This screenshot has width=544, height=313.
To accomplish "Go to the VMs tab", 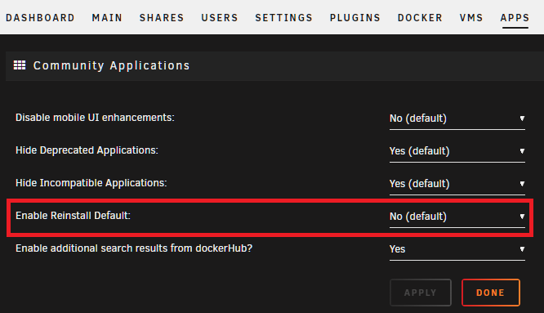I will [x=471, y=18].
